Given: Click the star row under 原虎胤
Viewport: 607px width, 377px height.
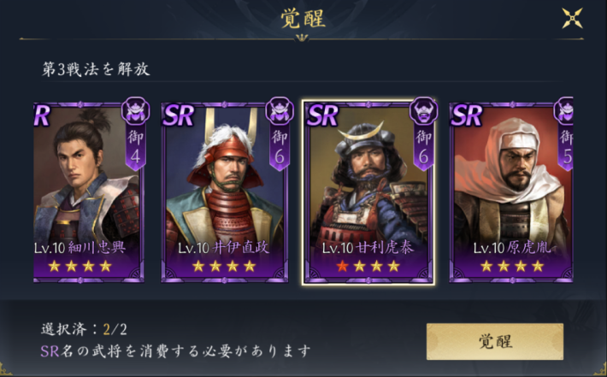Looking at the screenshot, I should coord(512,266).
